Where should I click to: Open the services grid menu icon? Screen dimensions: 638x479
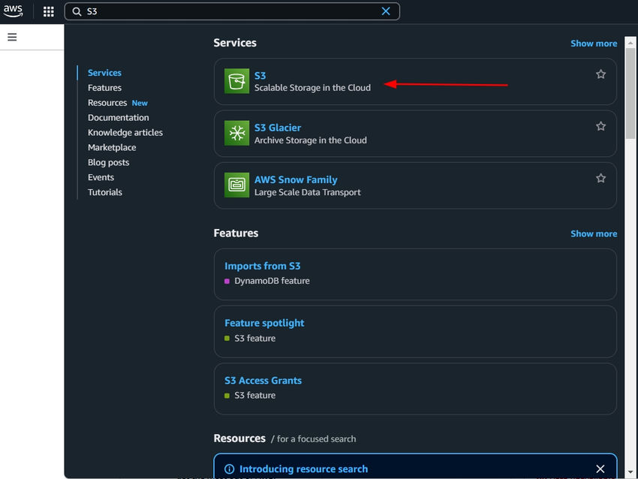point(49,11)
